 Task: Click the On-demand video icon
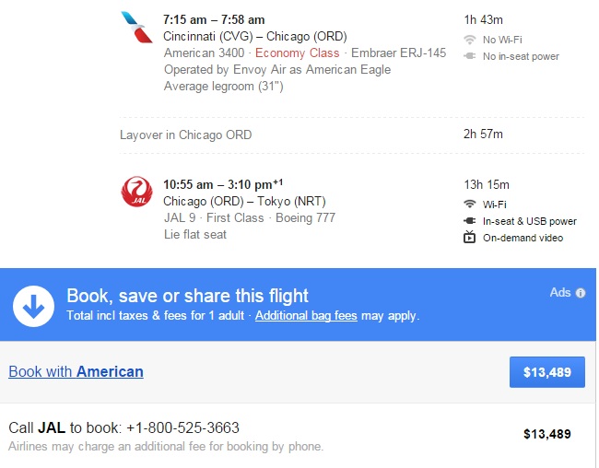[469, 238]
